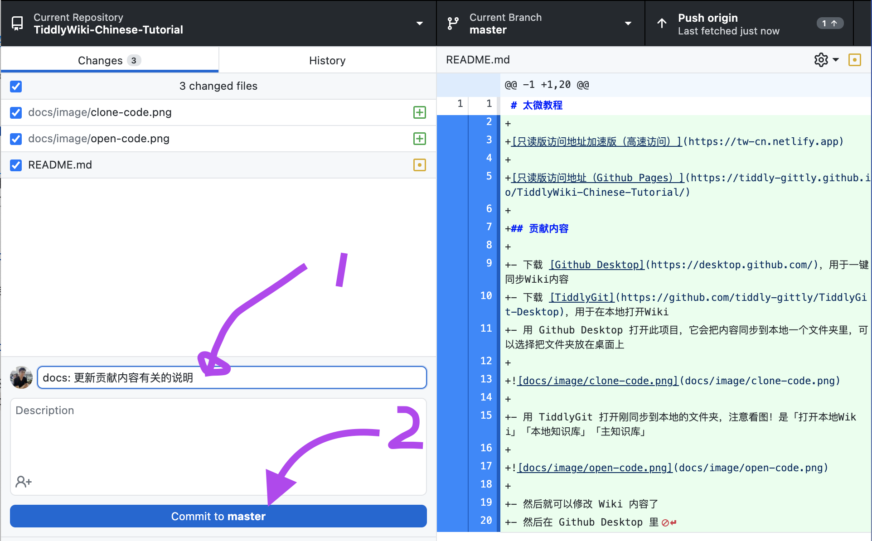Viewport: 872px width, 541px height.
Task: Open the Current Branch dropdown
Action: [x=628, y=23]
